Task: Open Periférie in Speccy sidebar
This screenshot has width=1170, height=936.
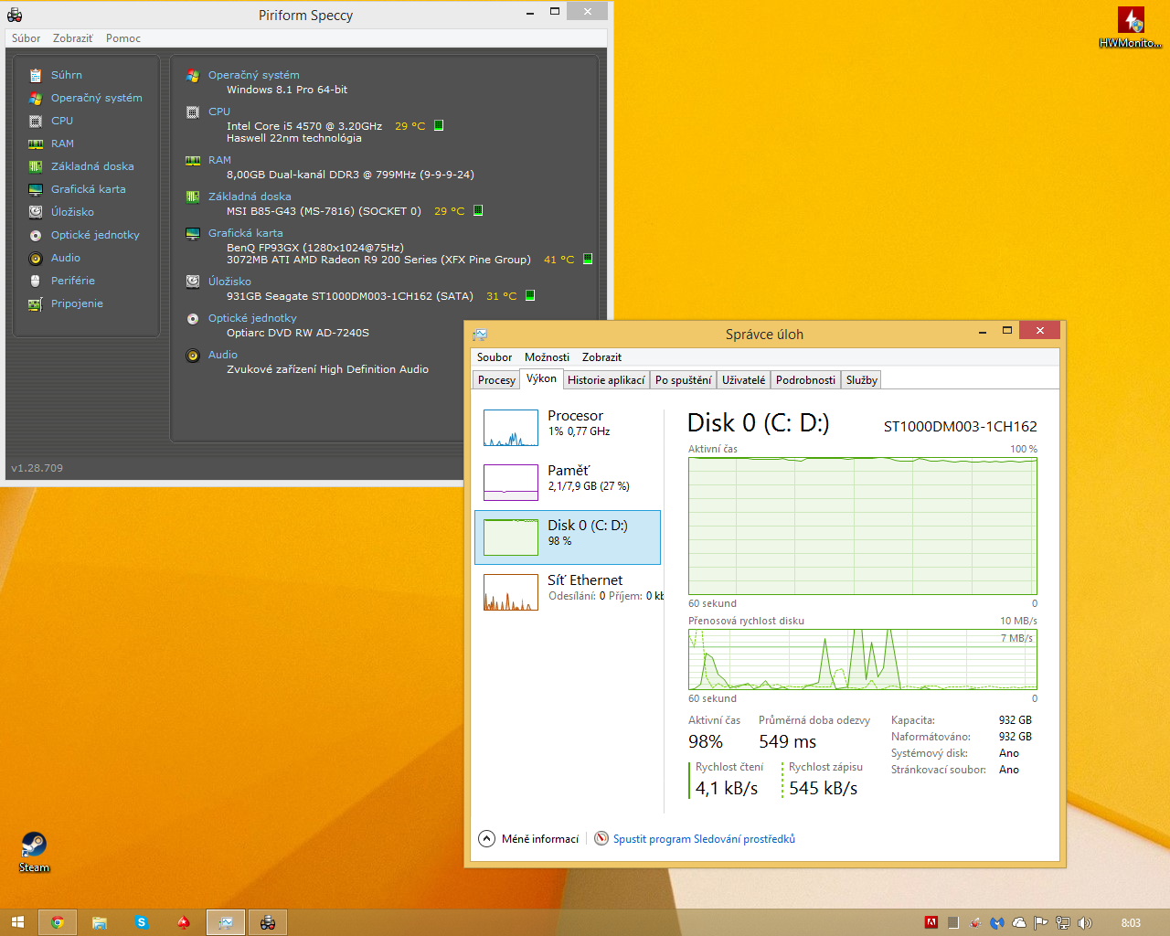Action: pyautogui.click(x=72, y=281)
